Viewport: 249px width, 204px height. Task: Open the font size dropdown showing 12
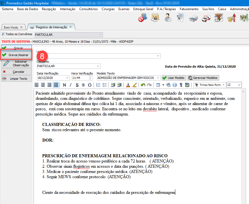[239, 85]
